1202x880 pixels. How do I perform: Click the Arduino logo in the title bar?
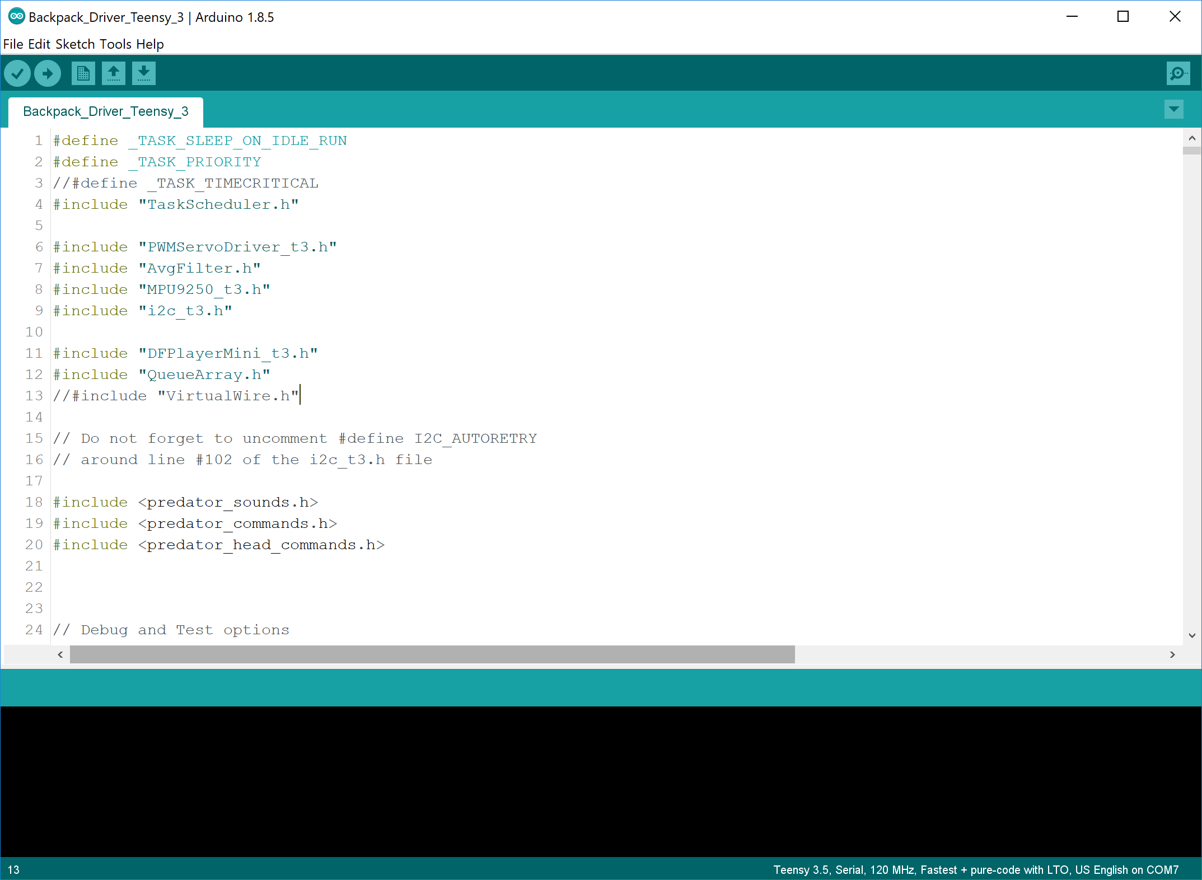pyautogui.click(x=16, y=17)
